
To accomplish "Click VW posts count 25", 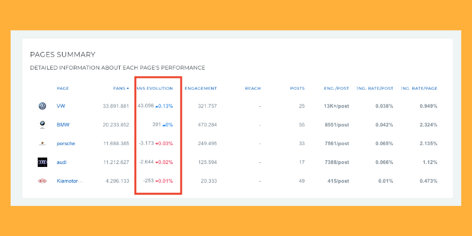I will pos(302,106).
